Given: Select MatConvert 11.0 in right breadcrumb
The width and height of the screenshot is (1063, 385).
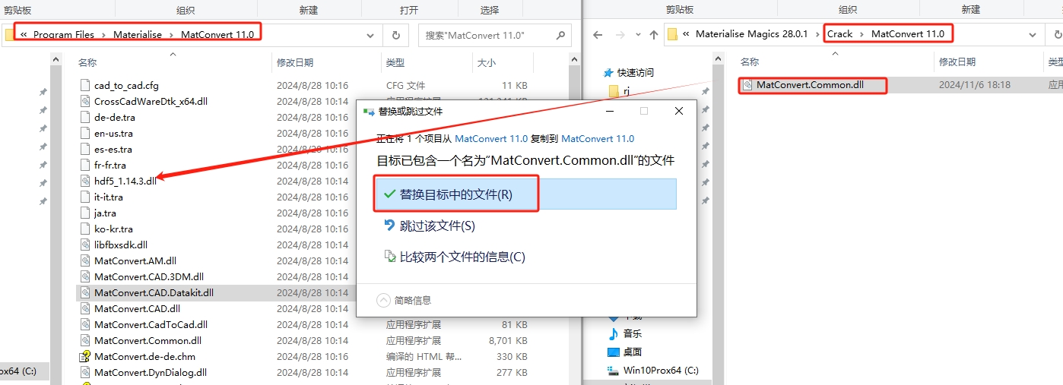Looking at the screenshot, I should [908, 34].
